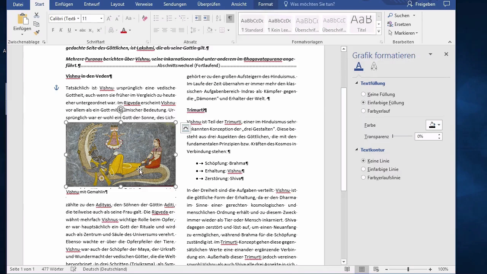Open the Suchen dropdown arrow
The height and width of the screenshot is (274, 487).
pos(414,16)
